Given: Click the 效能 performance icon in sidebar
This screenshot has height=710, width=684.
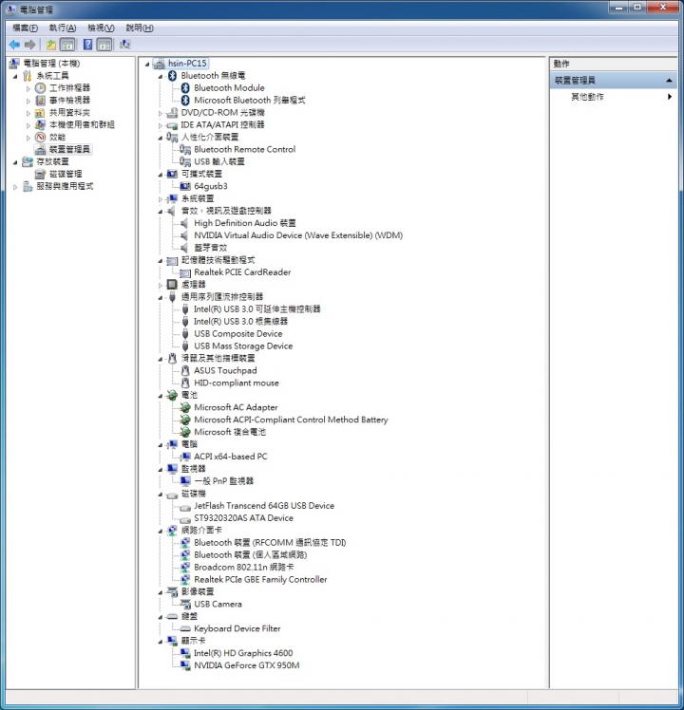Looking at the screenshot, I should click(40, 137).
